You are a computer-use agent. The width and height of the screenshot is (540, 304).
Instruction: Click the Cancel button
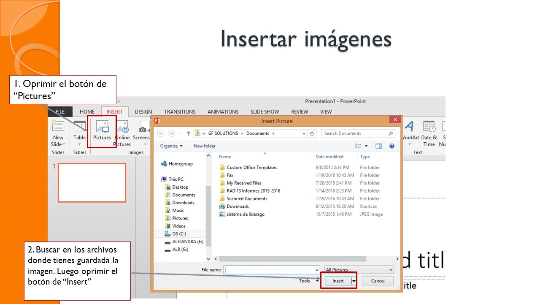[378, 281]
